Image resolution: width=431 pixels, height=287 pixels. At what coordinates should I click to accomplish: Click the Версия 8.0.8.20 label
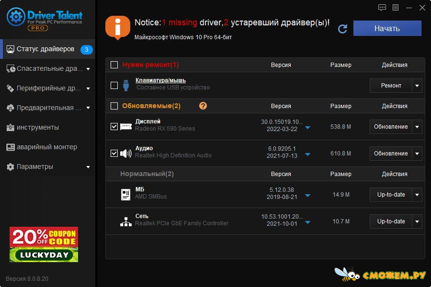(x=27, y=279)
